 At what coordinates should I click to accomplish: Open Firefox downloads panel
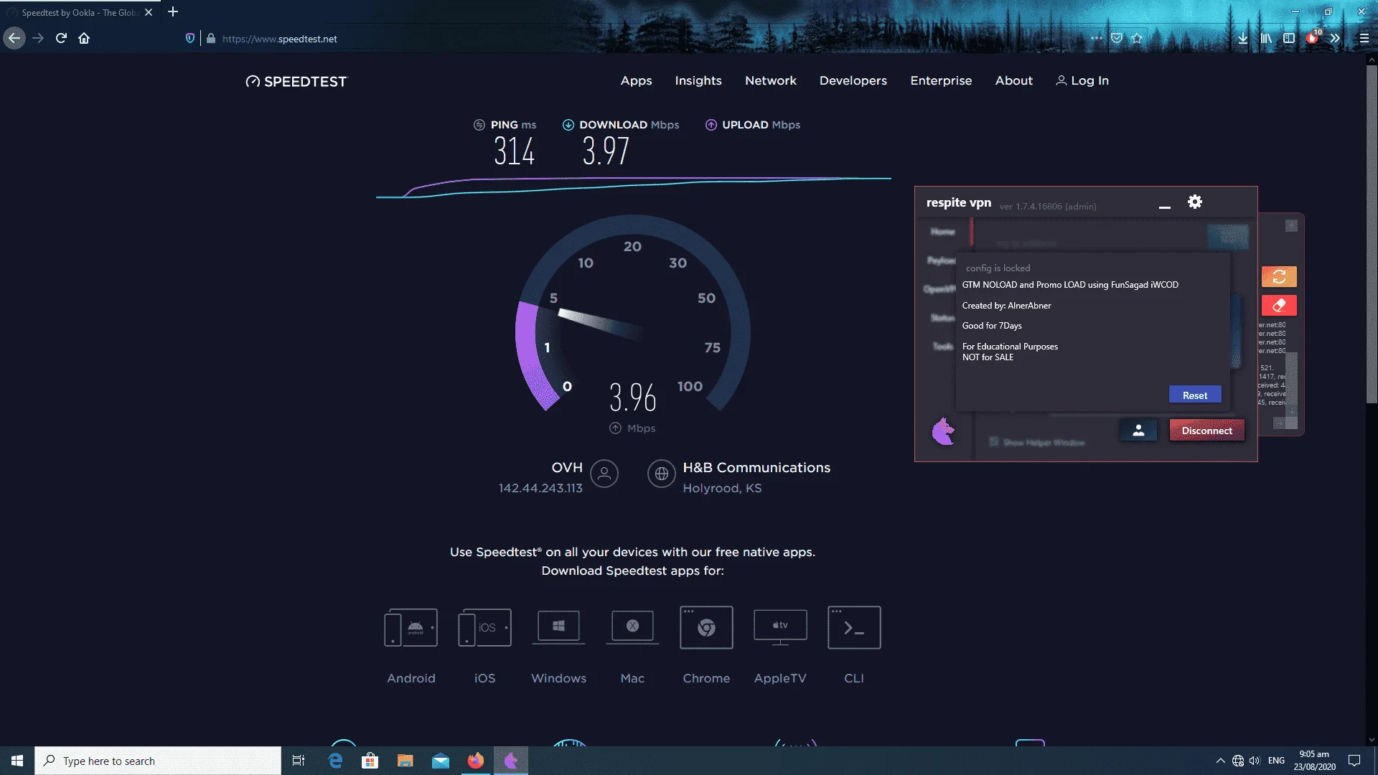pos(1243,39)
